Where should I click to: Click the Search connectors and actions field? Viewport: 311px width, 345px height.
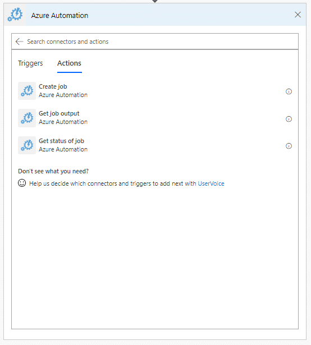155,42
